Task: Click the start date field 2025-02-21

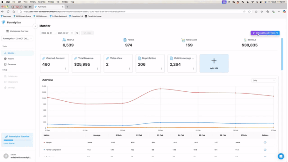Action: coord(47,33)
